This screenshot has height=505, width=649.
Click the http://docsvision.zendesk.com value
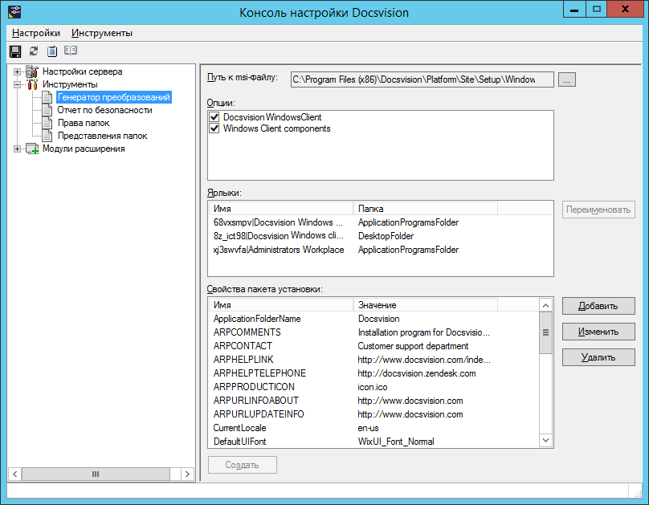click(x=417, y=373)
